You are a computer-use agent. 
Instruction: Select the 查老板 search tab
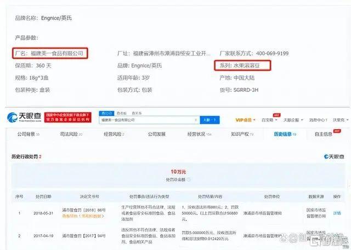click(x=122, y=113)
